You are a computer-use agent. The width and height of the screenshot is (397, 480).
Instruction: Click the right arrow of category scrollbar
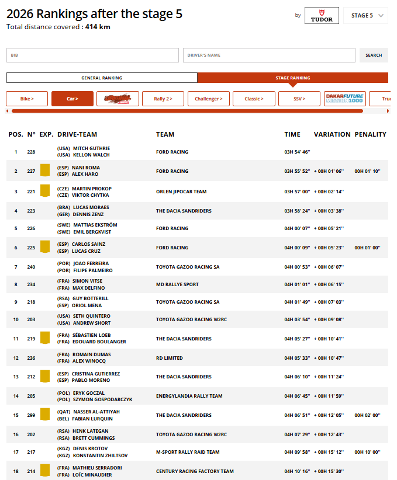388,111
